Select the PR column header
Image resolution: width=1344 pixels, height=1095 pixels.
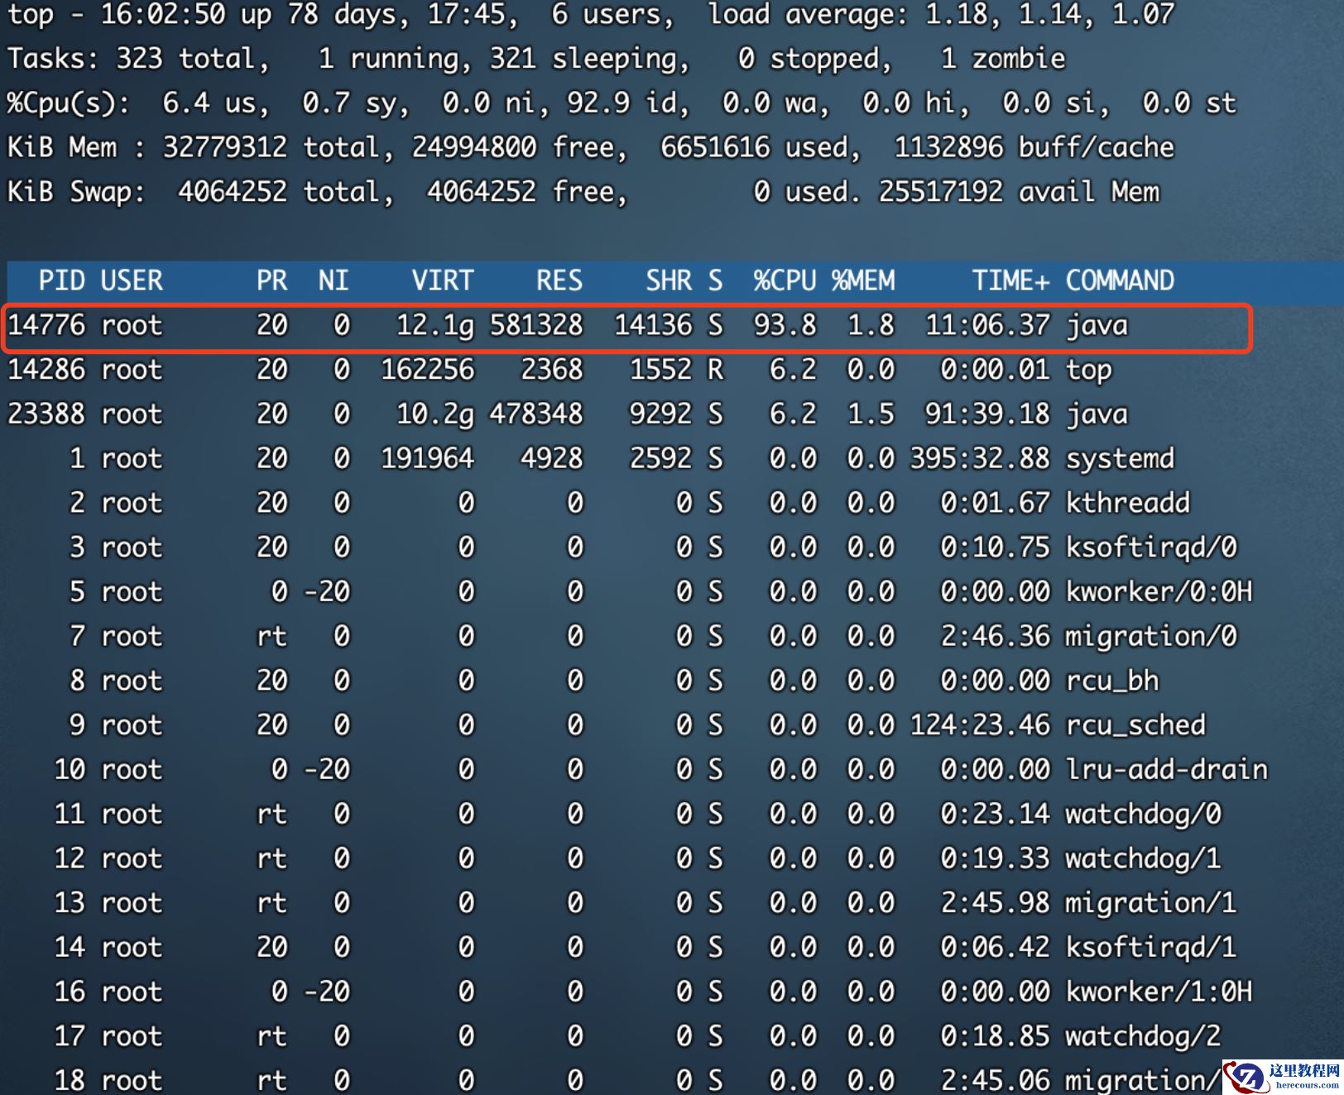pyautogui.click(x=272, y=281)
